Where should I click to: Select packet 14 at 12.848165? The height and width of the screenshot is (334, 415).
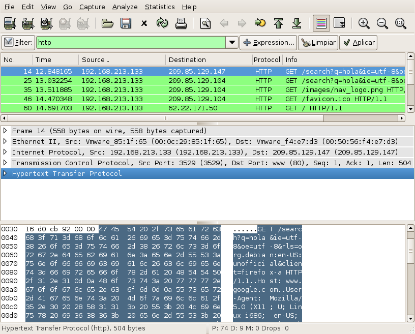(203, 72)
